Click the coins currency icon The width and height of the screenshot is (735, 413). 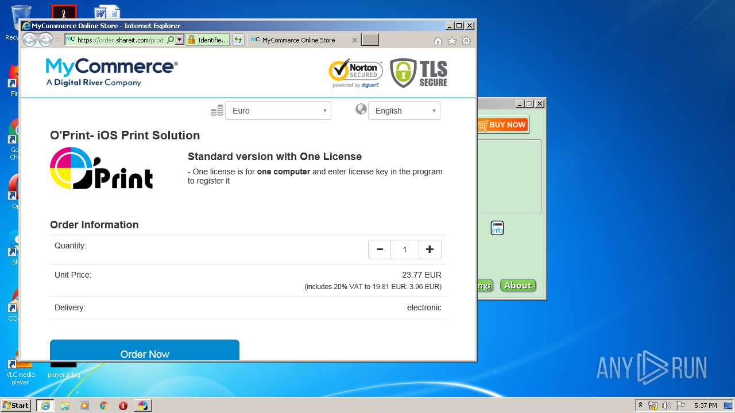[217, 111]
